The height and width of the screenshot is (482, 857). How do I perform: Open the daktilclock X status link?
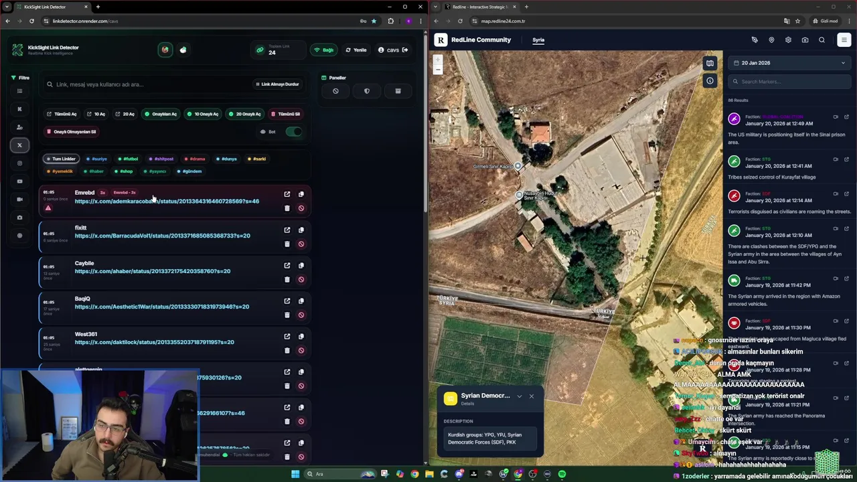point(154,342)
